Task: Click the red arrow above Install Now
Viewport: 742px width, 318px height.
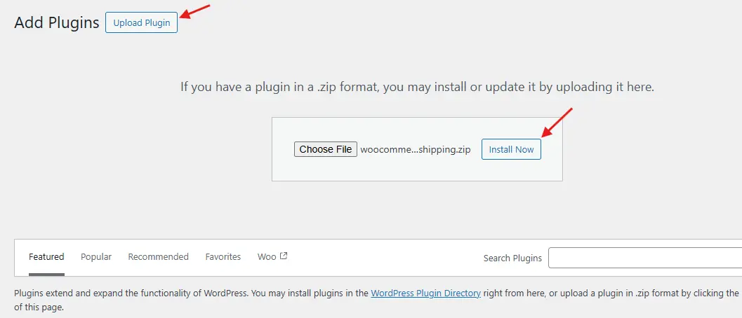Action: point(558,123)
